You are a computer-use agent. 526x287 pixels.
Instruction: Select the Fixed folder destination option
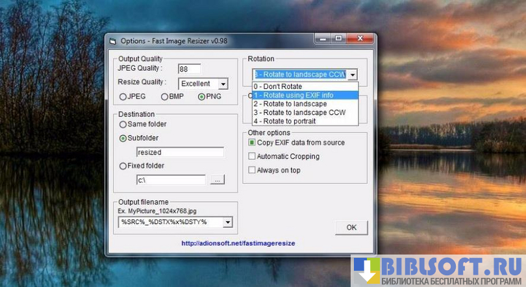tap(123, 166)
